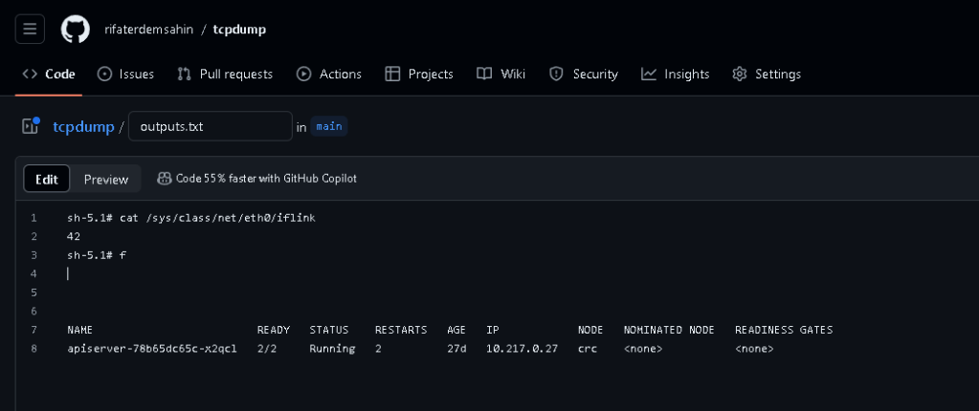The image size is (979, 411).
Task: Switch to Preview mode
Action: coord(106,179)
